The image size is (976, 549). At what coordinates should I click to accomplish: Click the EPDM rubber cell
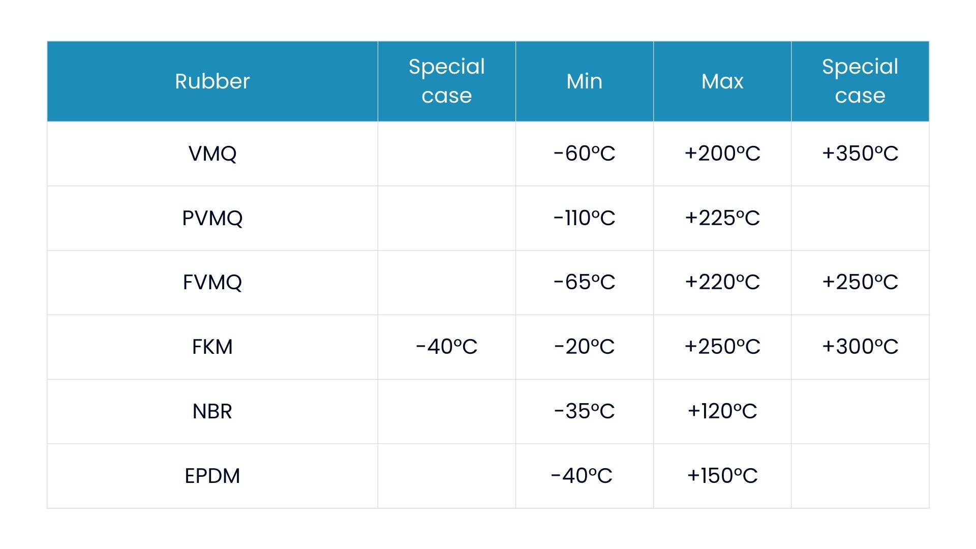point(212,476)
